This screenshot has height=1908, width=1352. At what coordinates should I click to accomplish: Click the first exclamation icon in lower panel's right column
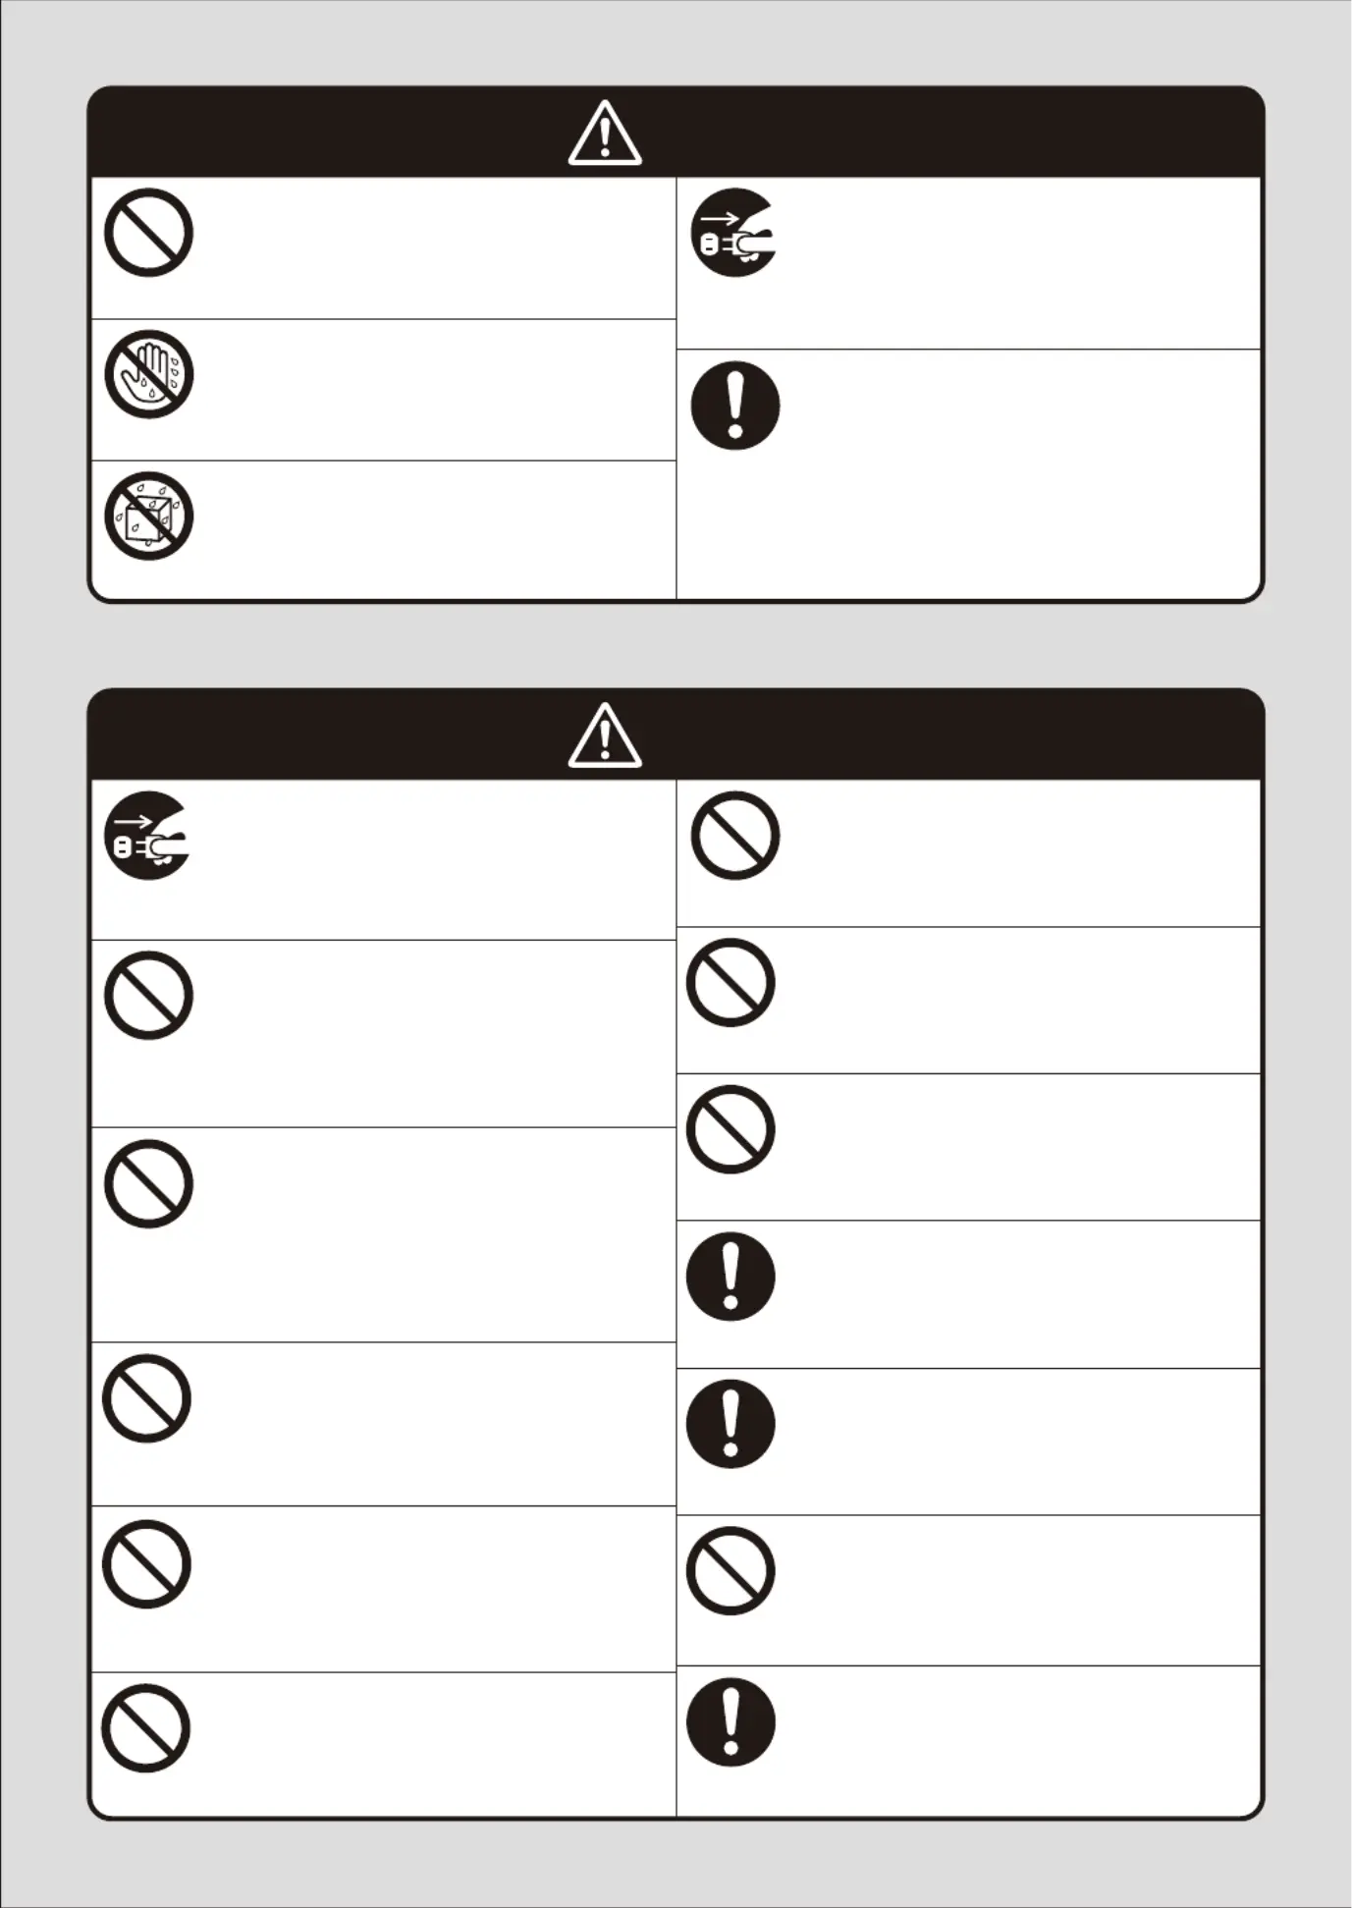[x=730, y=1277]
